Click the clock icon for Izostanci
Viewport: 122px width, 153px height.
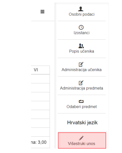[81, 28]
